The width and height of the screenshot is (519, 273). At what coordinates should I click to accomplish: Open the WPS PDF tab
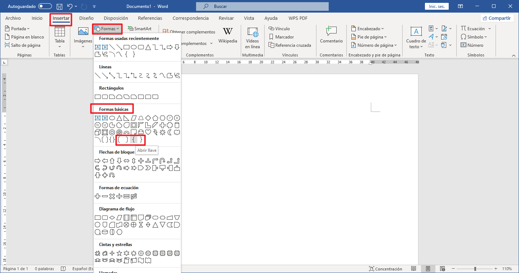(298, 18)
